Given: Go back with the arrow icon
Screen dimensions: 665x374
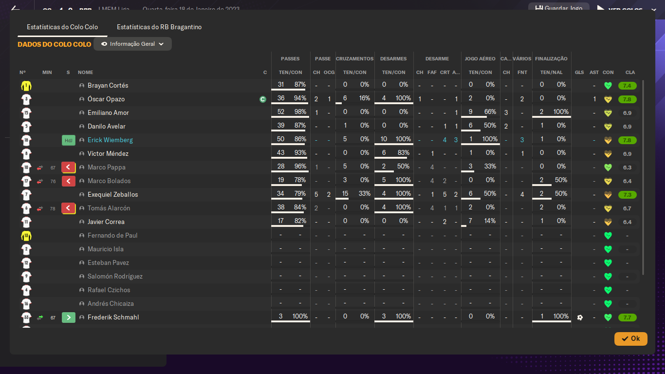Looking at the screenshot, I should point(15,9).
